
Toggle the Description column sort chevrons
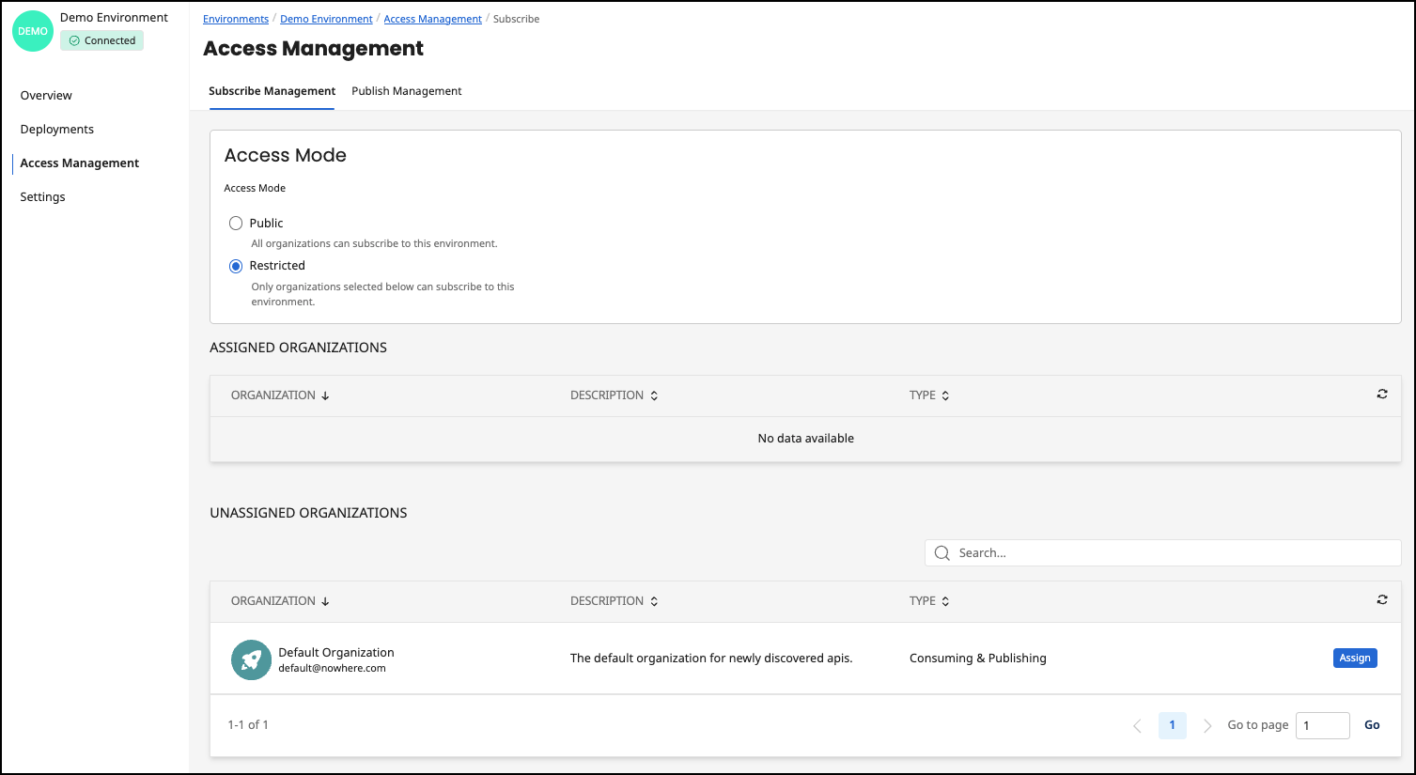[x=653, y=395]
